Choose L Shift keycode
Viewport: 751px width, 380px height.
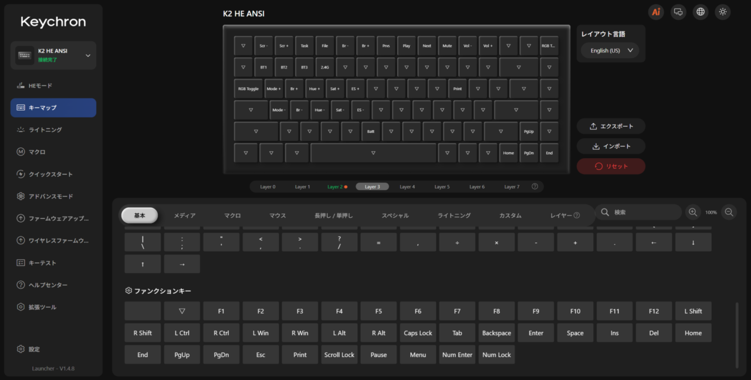point(693,311)
